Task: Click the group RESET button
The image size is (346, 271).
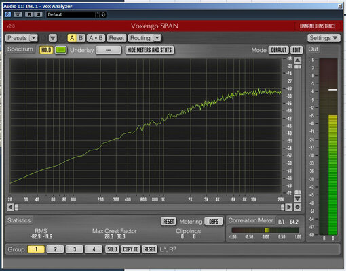Action: pyautogui.click(x=149, y=249)
